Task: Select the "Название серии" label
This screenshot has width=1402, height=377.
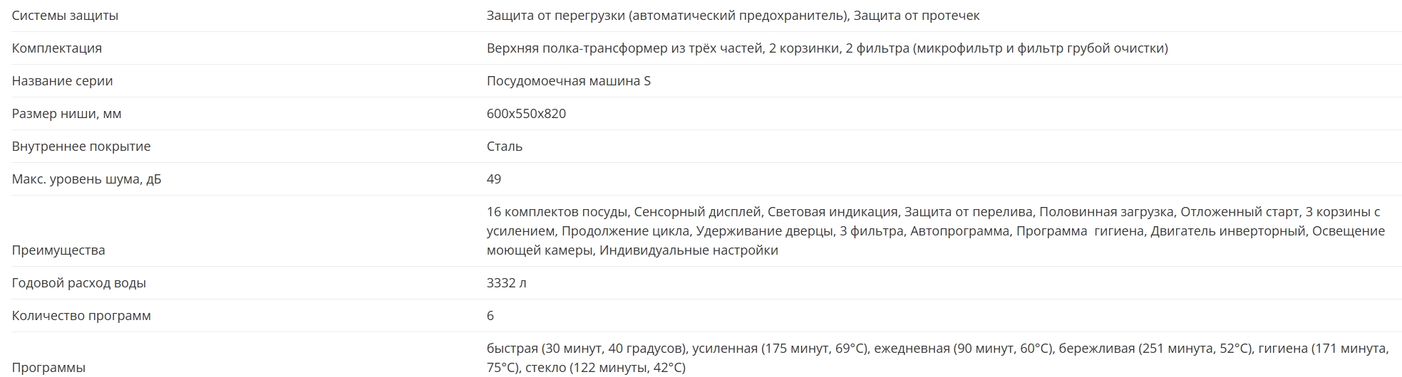Action: pyautogui.click(x=62, y=81)
